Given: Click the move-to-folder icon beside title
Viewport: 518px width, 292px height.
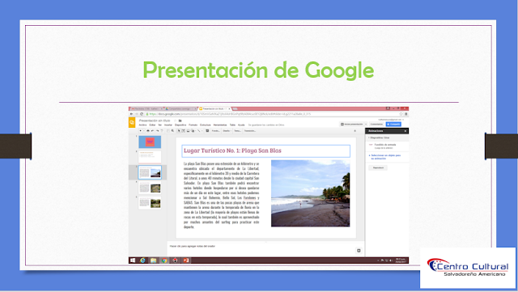Looking at the screenshot, I should pyautogui.click(x=180, y=121).
